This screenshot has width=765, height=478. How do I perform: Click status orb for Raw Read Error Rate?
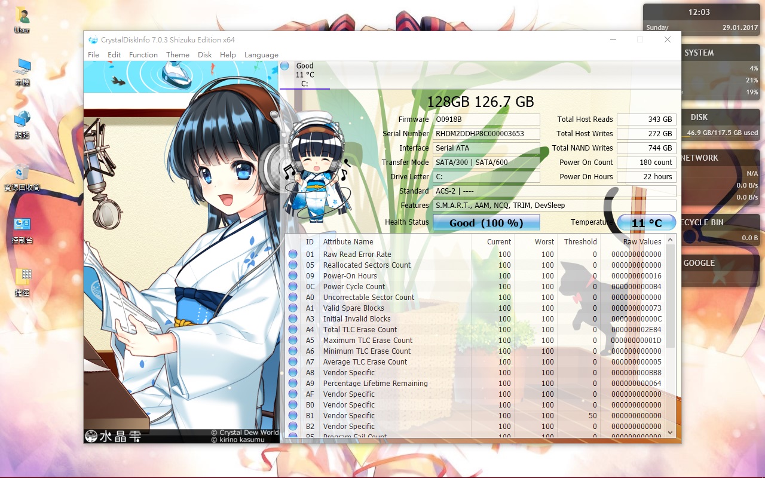point(293,255)
